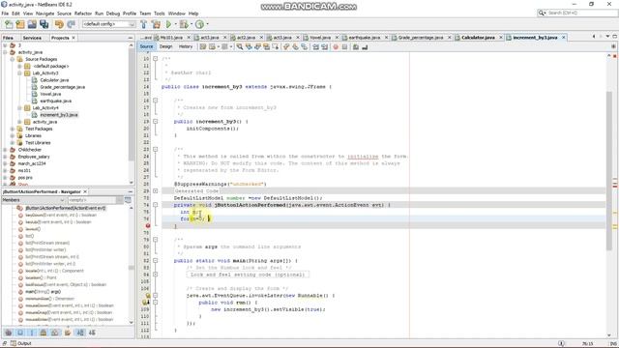Image resolution: width=619 pixels, height=348 pixels.
Task: Click the Stop Macro Recording icon
Action: 344,47
